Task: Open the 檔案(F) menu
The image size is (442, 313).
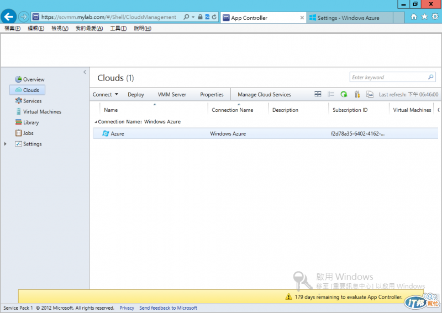Action: point(12,28)
